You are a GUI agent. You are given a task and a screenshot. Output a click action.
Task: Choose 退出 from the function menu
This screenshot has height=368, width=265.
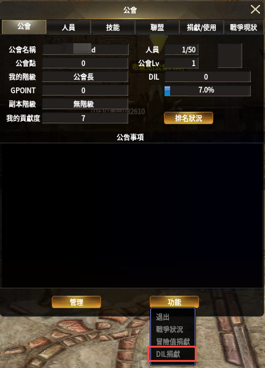tap(162, 317)
